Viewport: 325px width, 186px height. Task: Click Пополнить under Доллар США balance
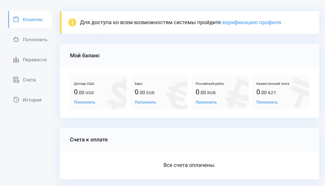84,102
